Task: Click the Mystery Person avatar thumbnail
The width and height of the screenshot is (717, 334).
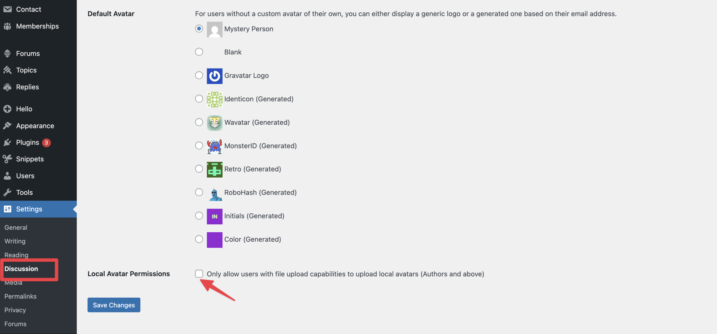Action: tap(214, 29)
